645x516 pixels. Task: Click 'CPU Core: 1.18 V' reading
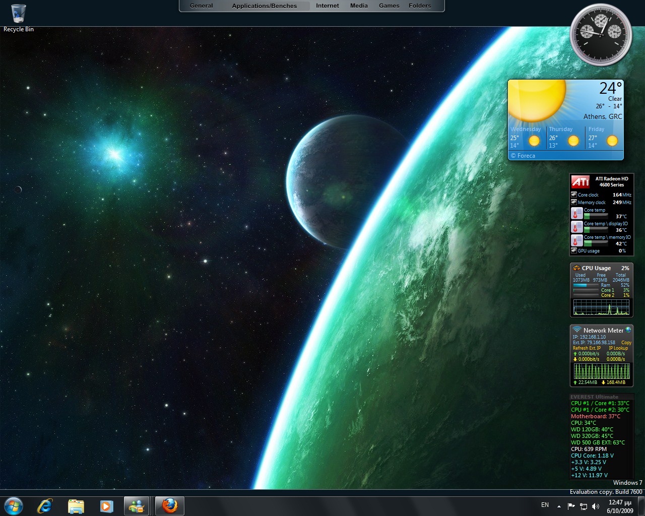[x=592, y=456]
